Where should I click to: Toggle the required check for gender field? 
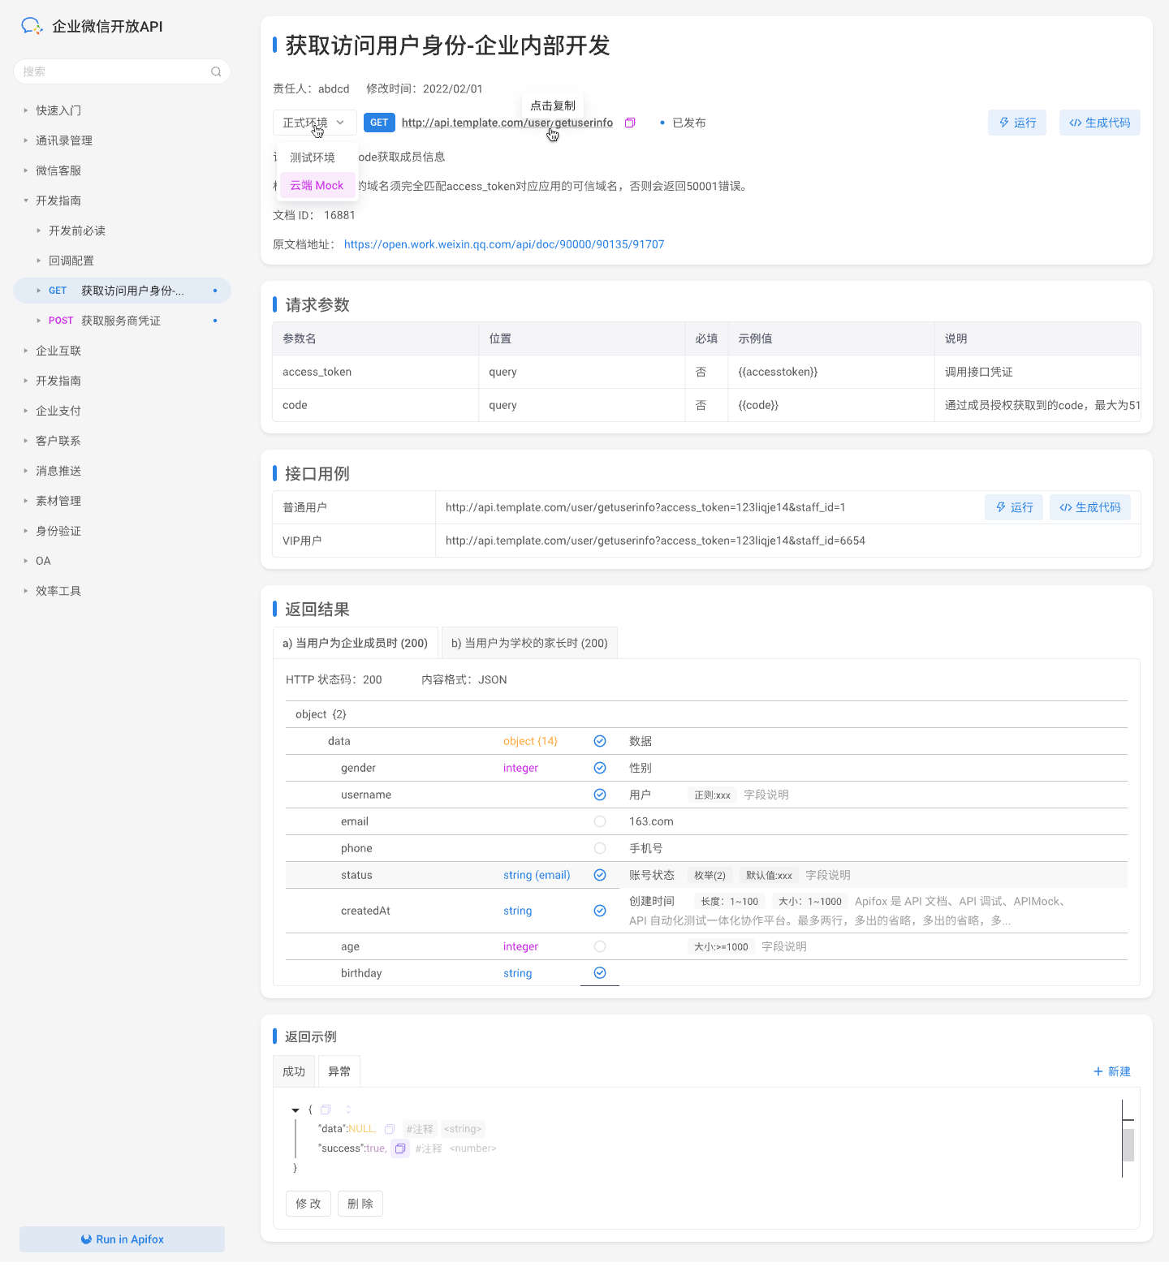point(600,768)
